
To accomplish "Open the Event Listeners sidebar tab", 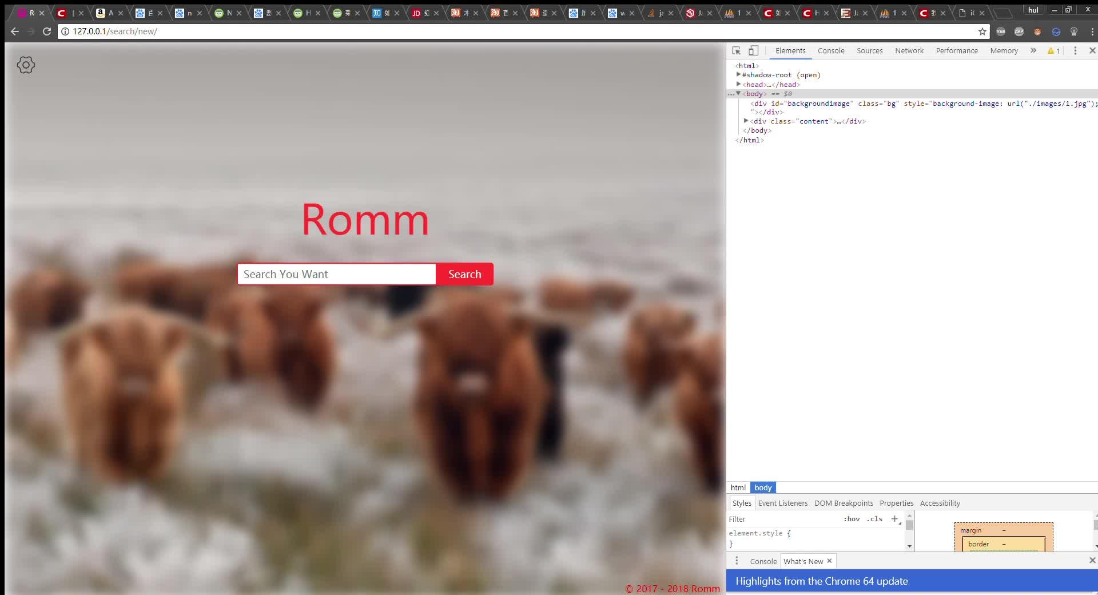I will (x=783, y=503).
